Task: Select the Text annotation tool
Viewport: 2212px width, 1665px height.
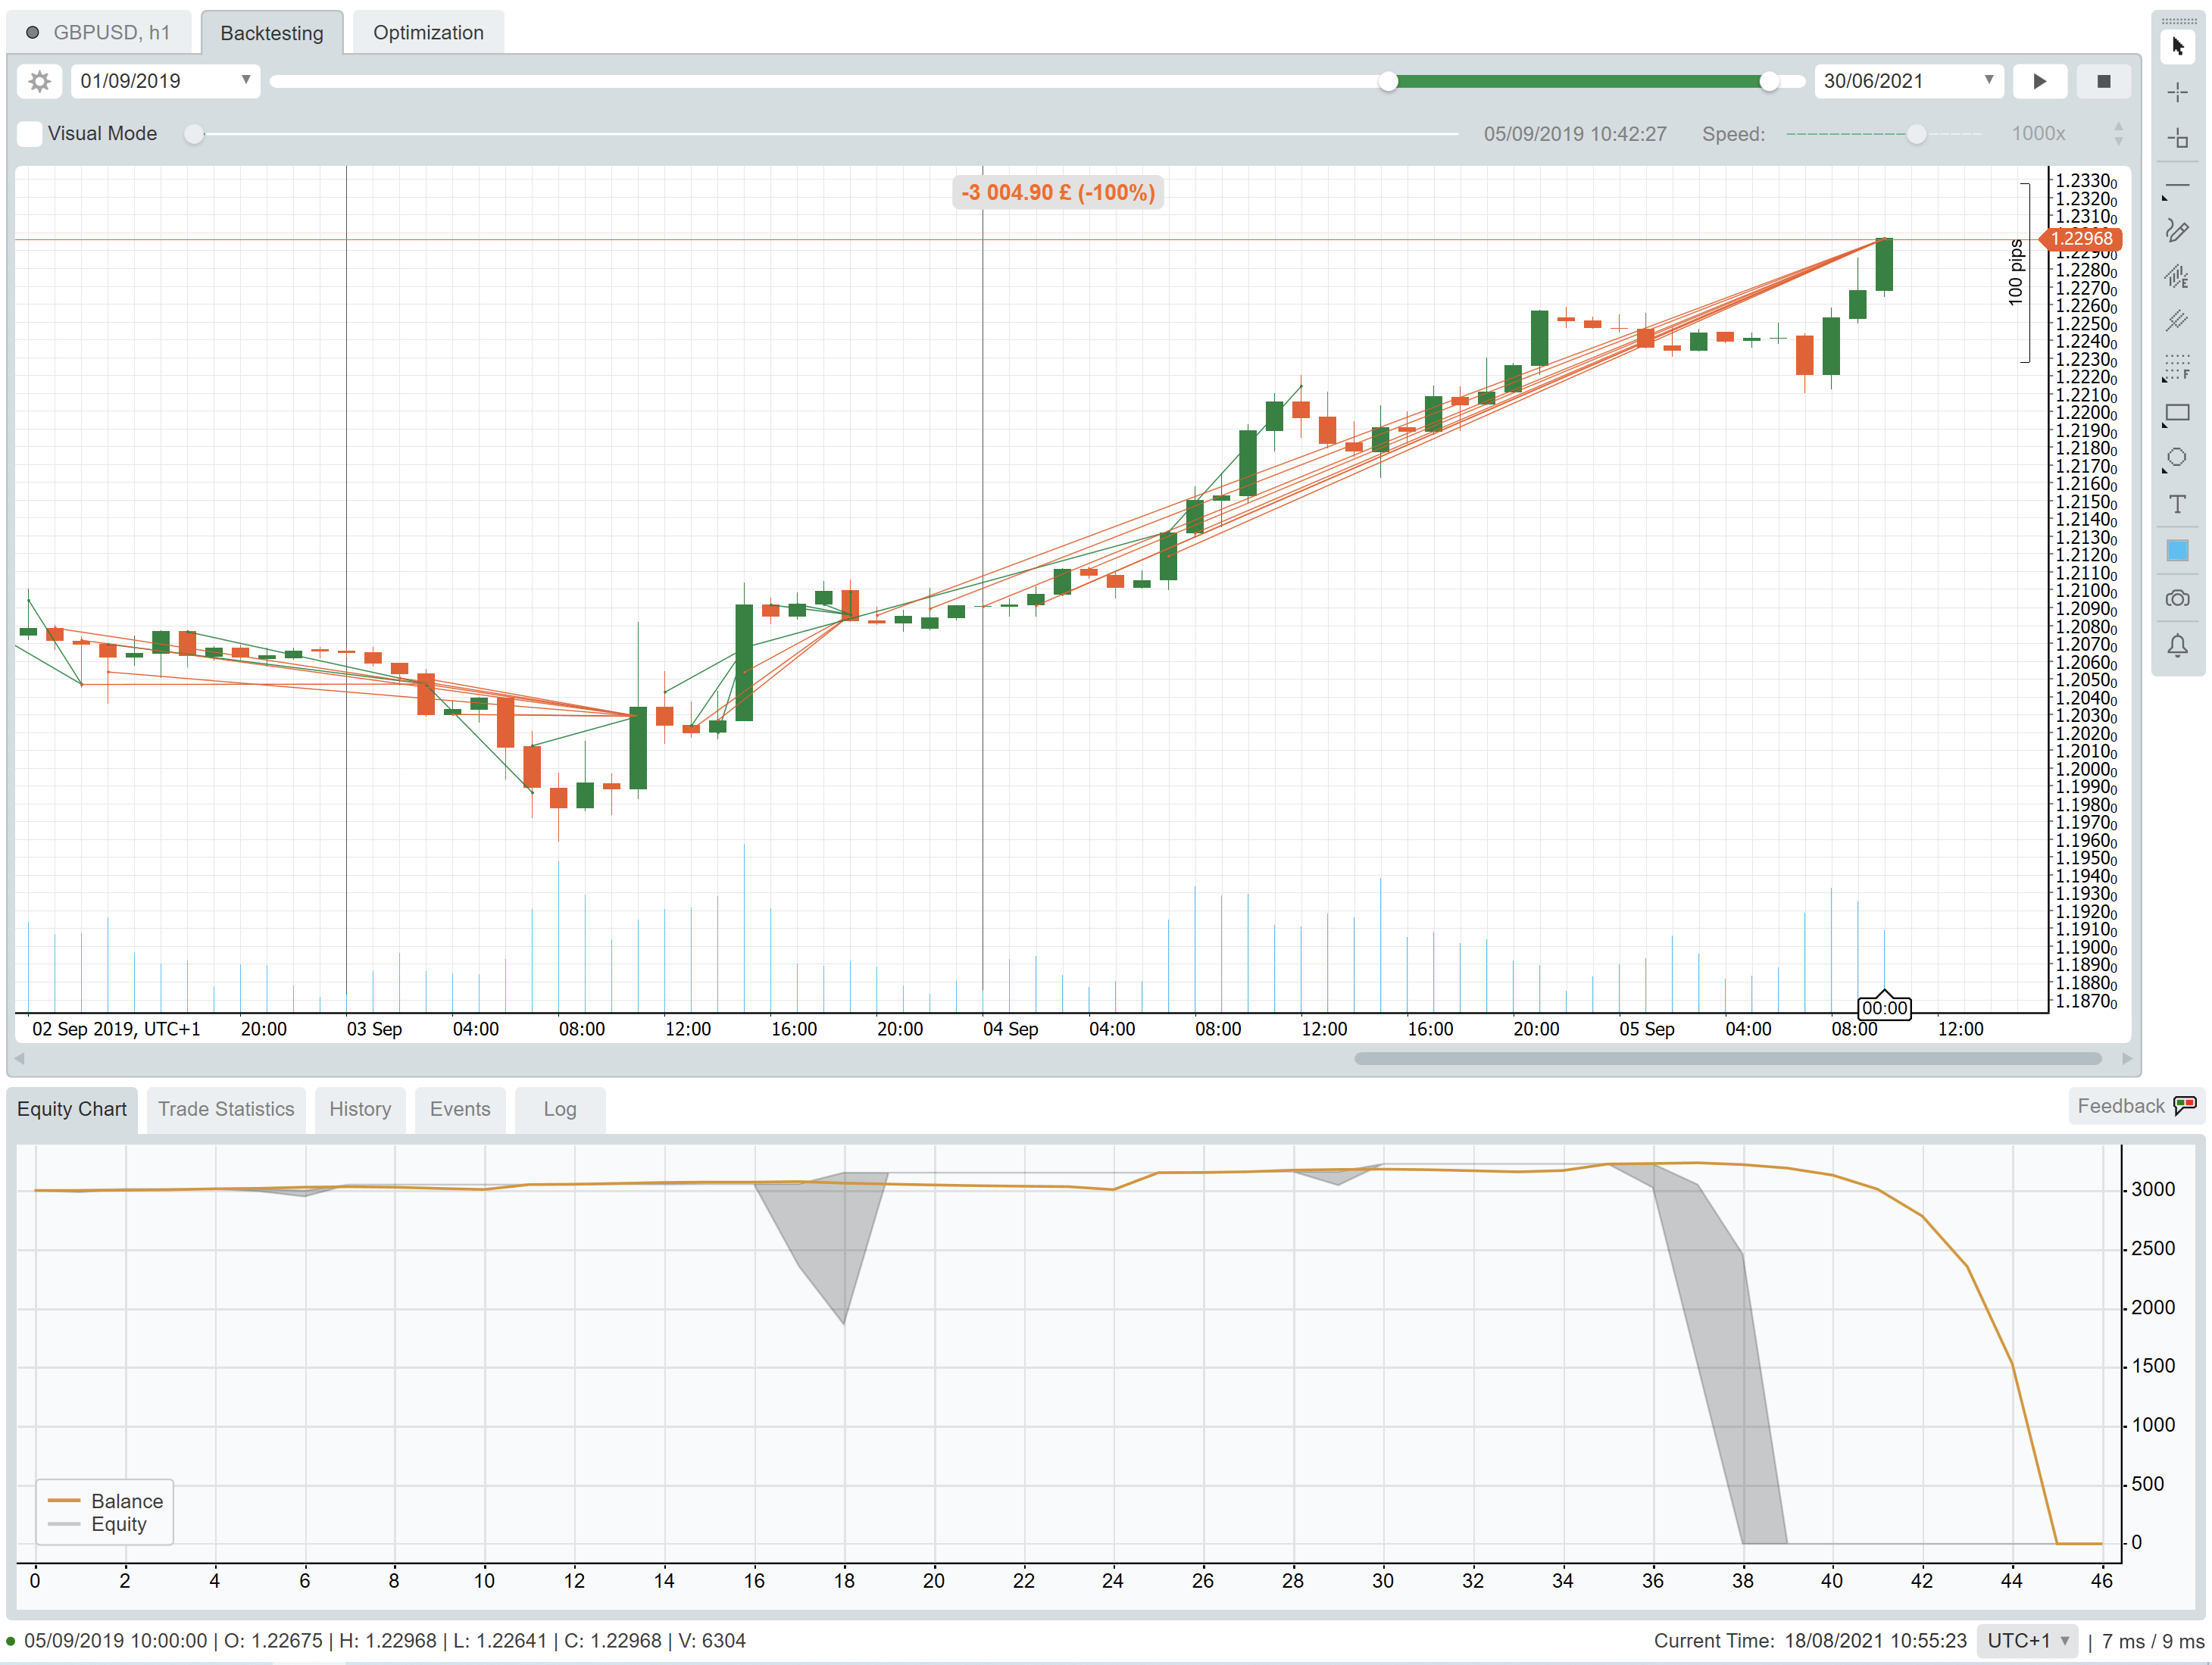Action: [x=2177, y=504]
